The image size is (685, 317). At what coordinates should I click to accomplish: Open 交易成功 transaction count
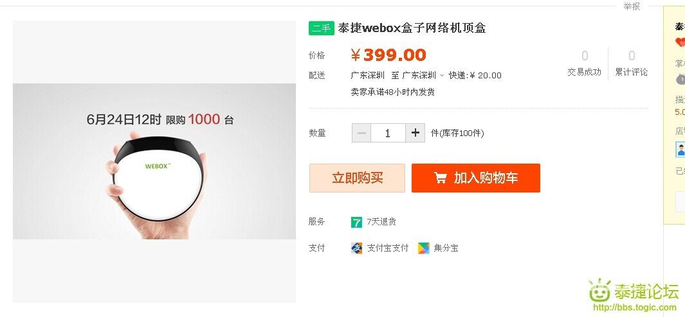click(x=584, y=64)
